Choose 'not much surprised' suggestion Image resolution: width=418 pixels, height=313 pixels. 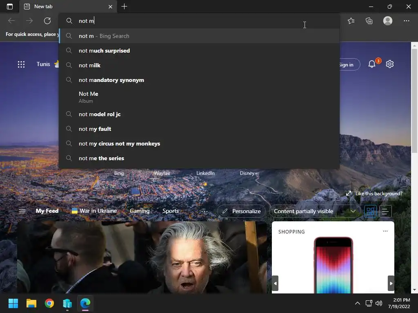[x=199, y=51]
